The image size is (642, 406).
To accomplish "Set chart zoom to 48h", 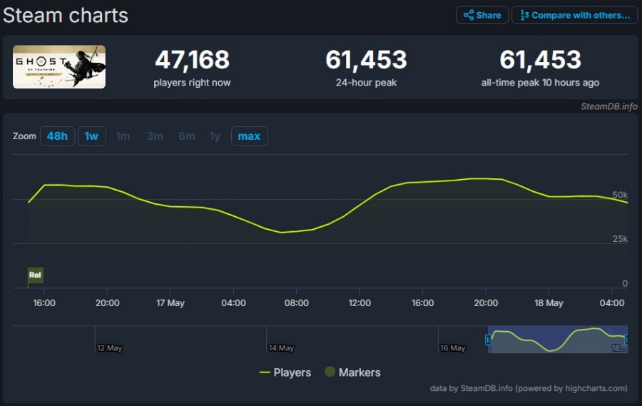I will point(57,136).
